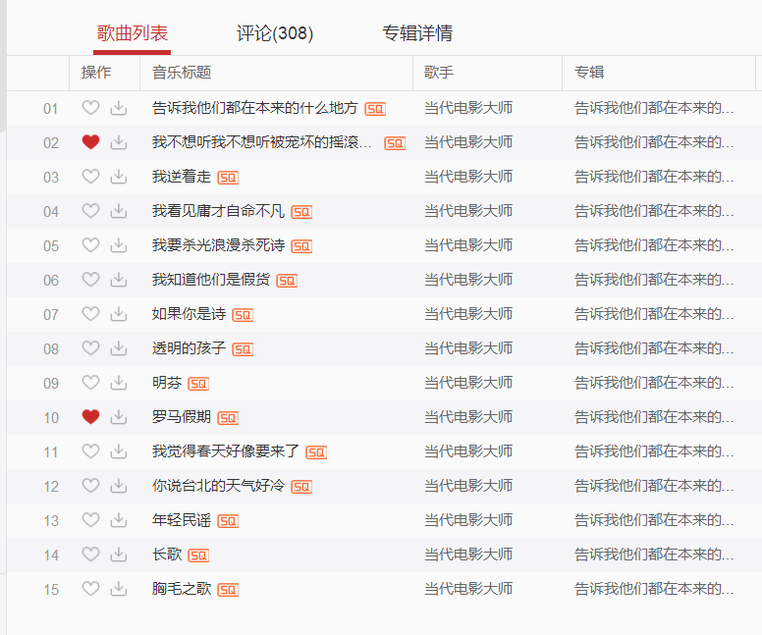Screen dimensions: 762x635
Task: Download song 13 年轻民谣
Action: (119, 520)
